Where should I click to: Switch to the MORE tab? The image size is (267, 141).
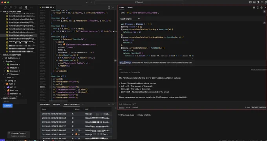point(130,7)
